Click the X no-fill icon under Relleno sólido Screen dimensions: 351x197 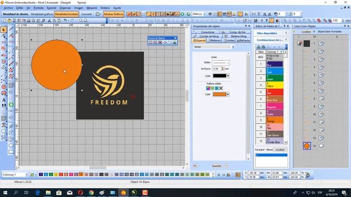(221, 88)
